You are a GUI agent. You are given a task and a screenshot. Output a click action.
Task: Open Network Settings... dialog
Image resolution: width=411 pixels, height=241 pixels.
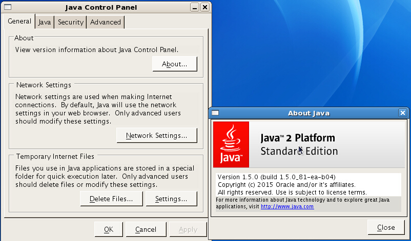click(x=156, y=135)
